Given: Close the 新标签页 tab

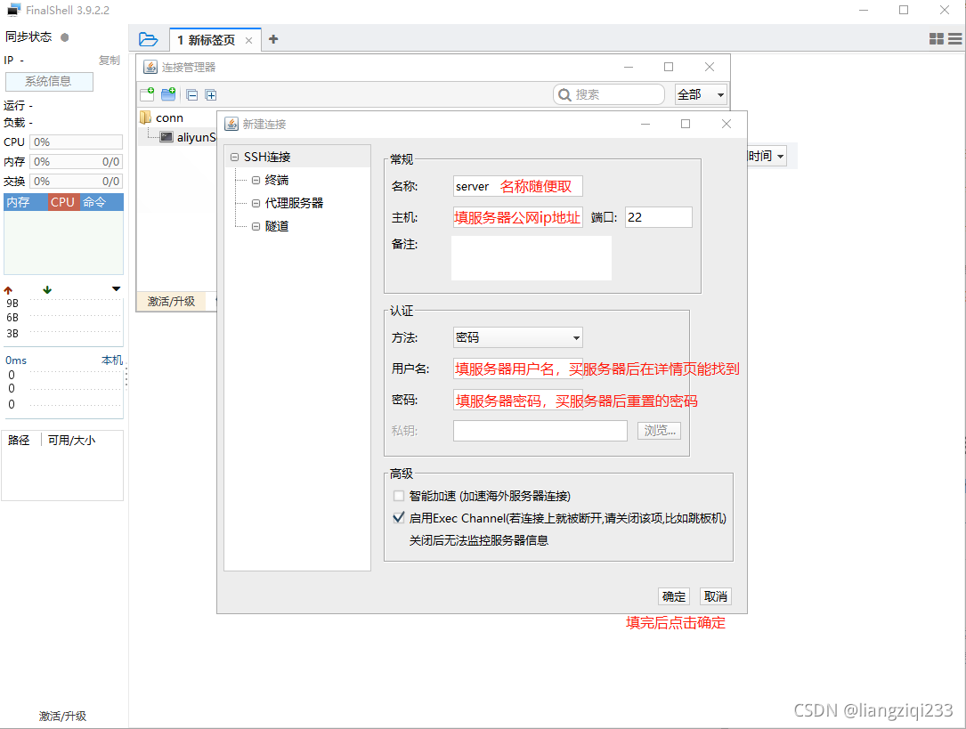Looking at the screenshot, I should [249, 41].
